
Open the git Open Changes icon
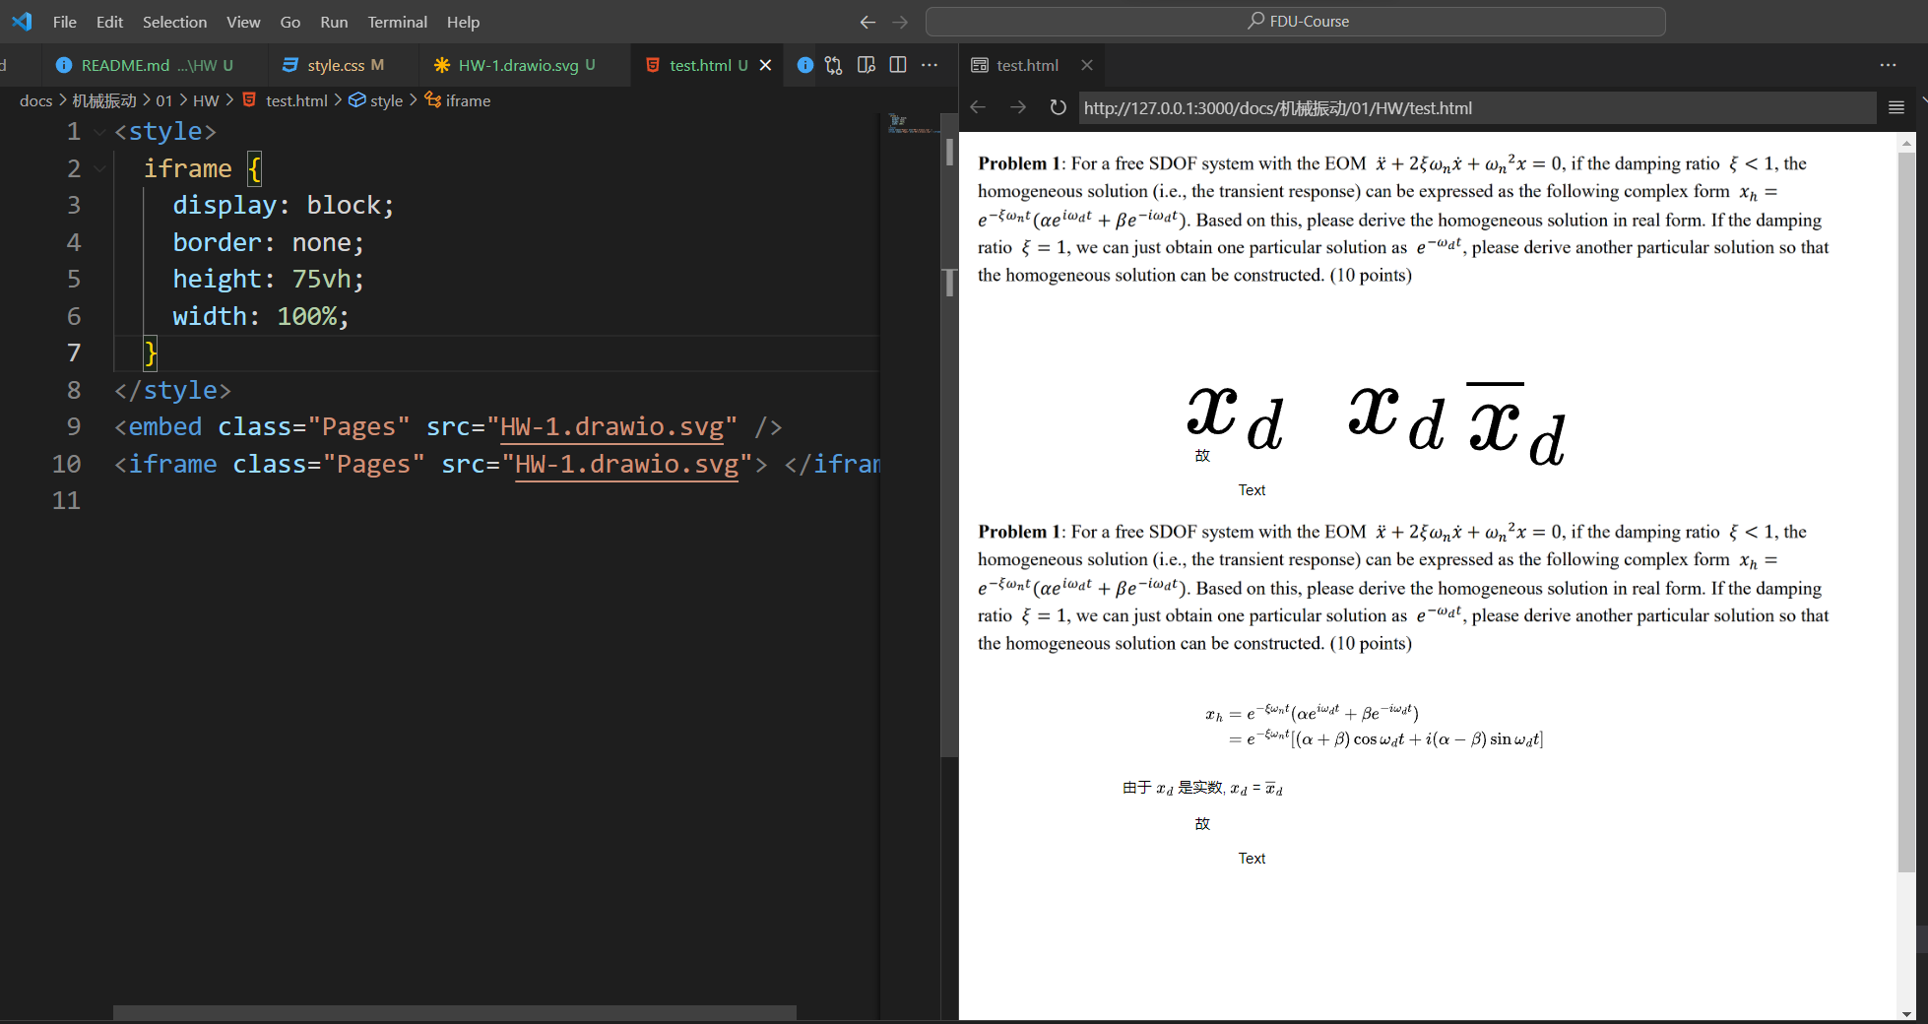834,65
